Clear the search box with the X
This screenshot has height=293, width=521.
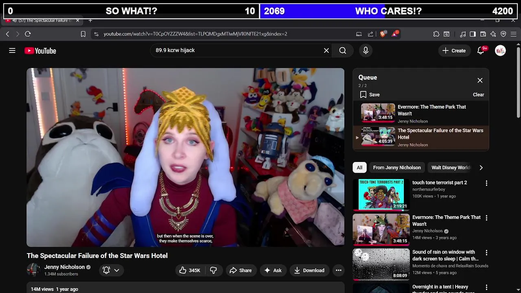pos(326,50)
